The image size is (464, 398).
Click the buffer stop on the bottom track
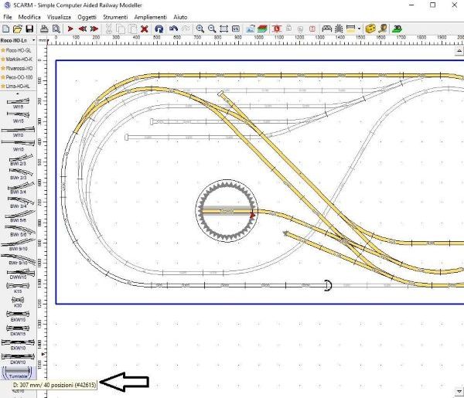coord(328,285)
